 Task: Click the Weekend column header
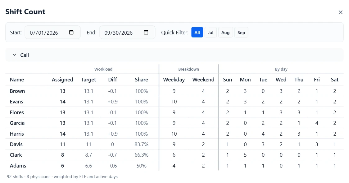pos(203,80)
